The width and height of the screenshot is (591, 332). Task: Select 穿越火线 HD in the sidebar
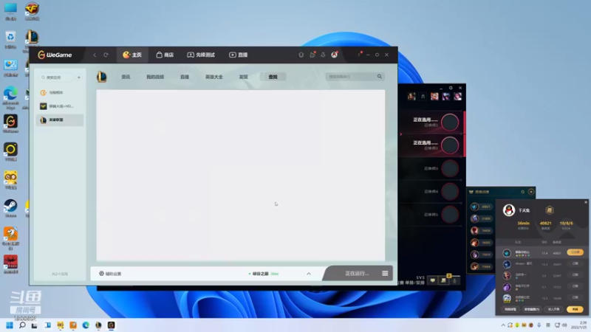tap(60, 106)
